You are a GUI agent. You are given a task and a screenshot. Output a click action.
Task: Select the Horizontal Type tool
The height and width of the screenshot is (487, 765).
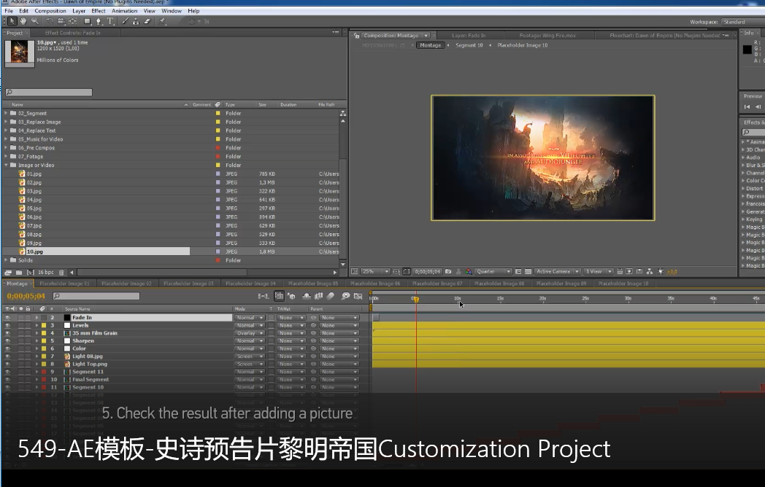pos(111,21)
